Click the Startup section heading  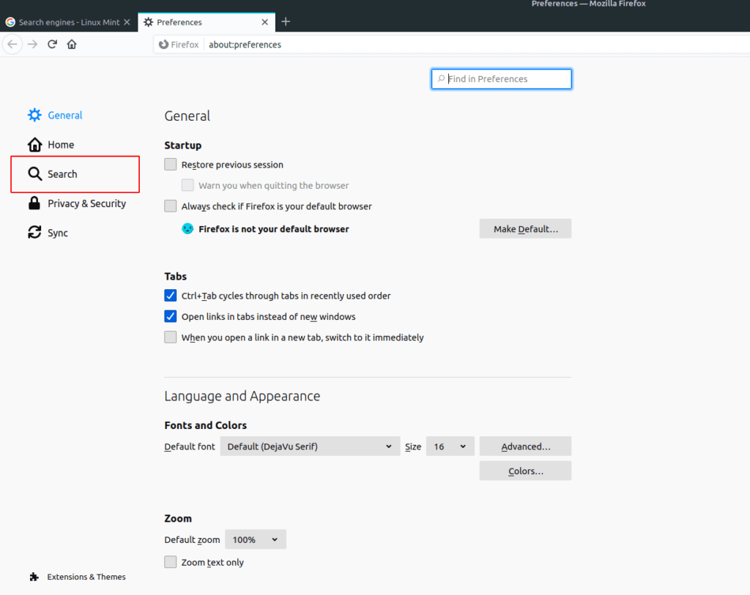(182, 146)
